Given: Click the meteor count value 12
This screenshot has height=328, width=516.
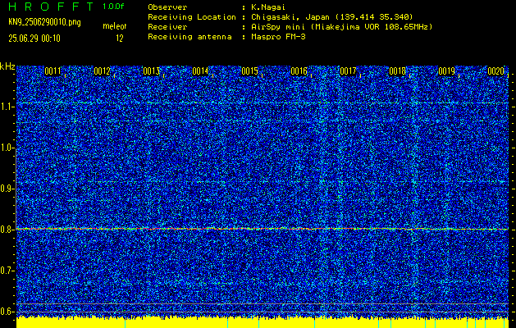Looking at the screenshot, I should 120,39.
